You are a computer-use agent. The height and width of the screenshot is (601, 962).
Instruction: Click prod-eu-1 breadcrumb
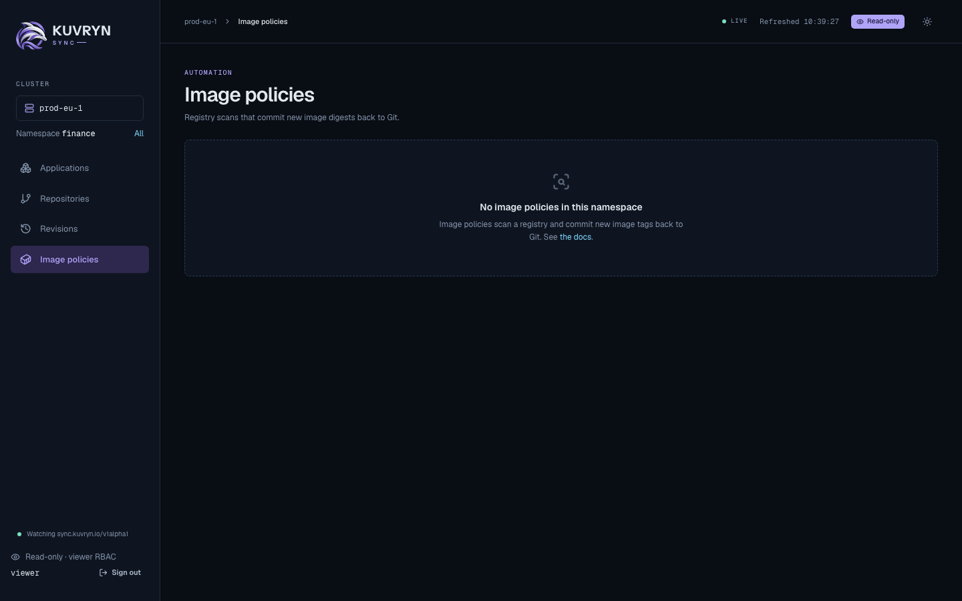(x=200, y=21)
